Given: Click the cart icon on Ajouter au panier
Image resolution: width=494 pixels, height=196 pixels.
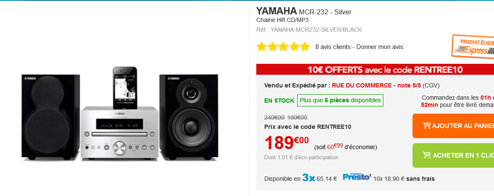Looking at the screenshot, I should click(426, 125).
